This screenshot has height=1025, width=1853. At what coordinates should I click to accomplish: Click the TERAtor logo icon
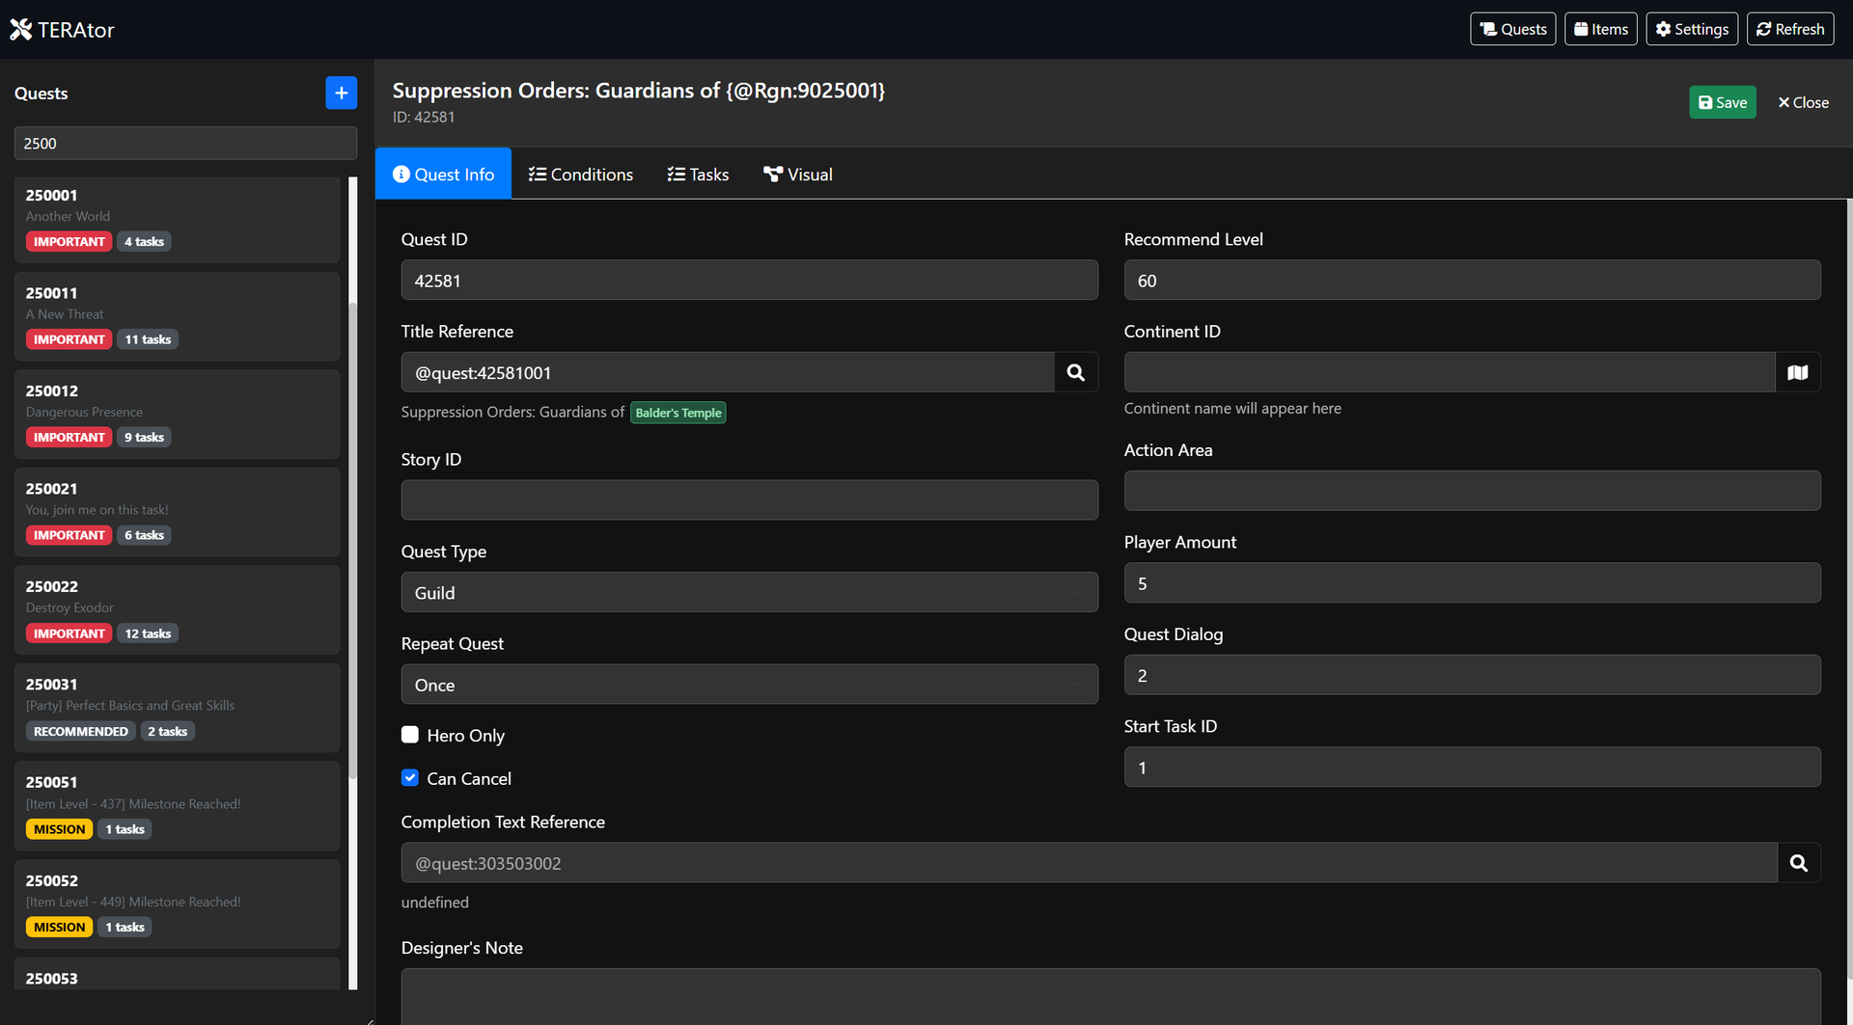pyautogui.click(x=21, y=30)
